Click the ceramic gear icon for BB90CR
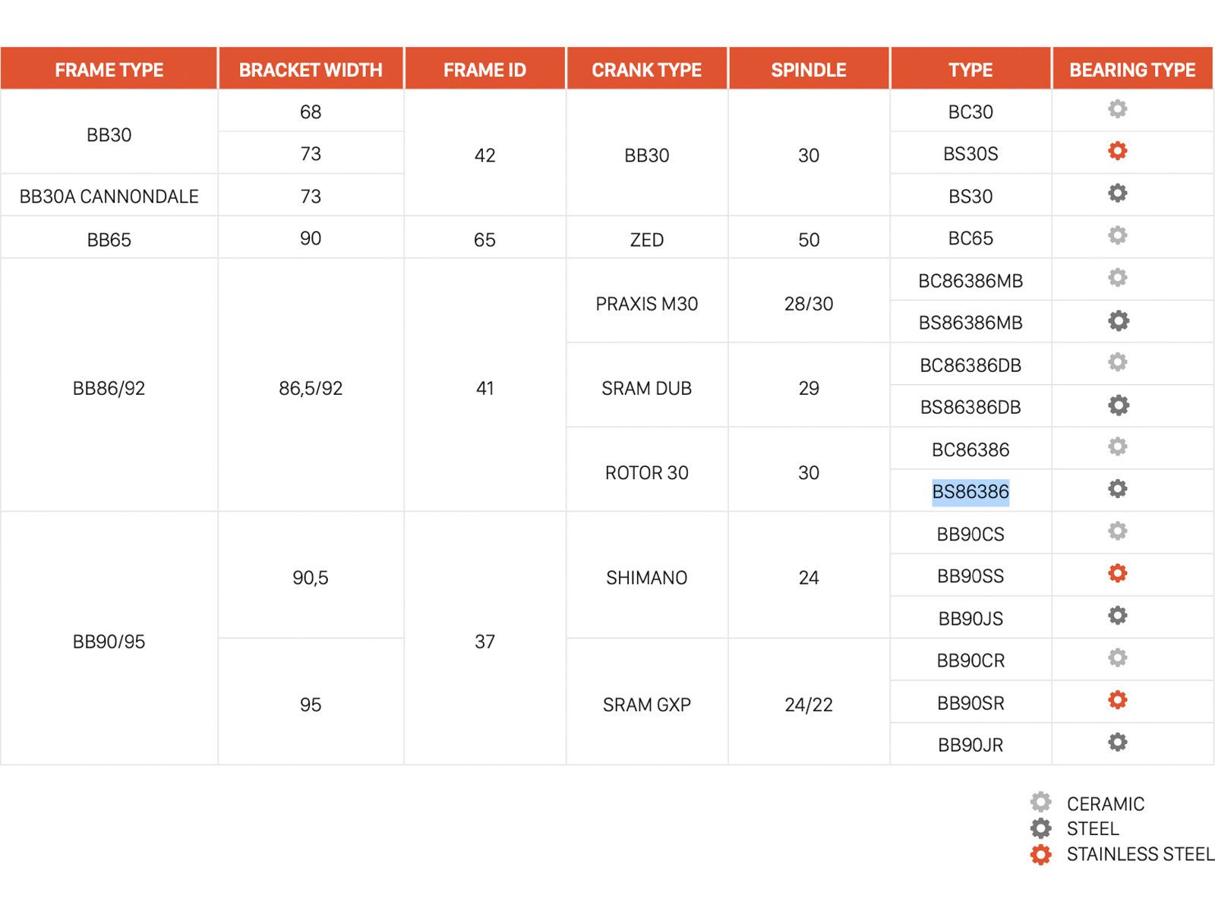 [x=1117, y=657]
